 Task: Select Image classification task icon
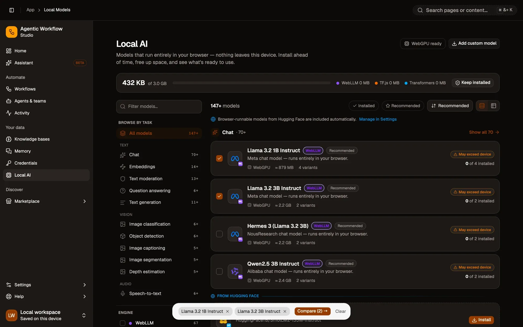click(123, 224)
